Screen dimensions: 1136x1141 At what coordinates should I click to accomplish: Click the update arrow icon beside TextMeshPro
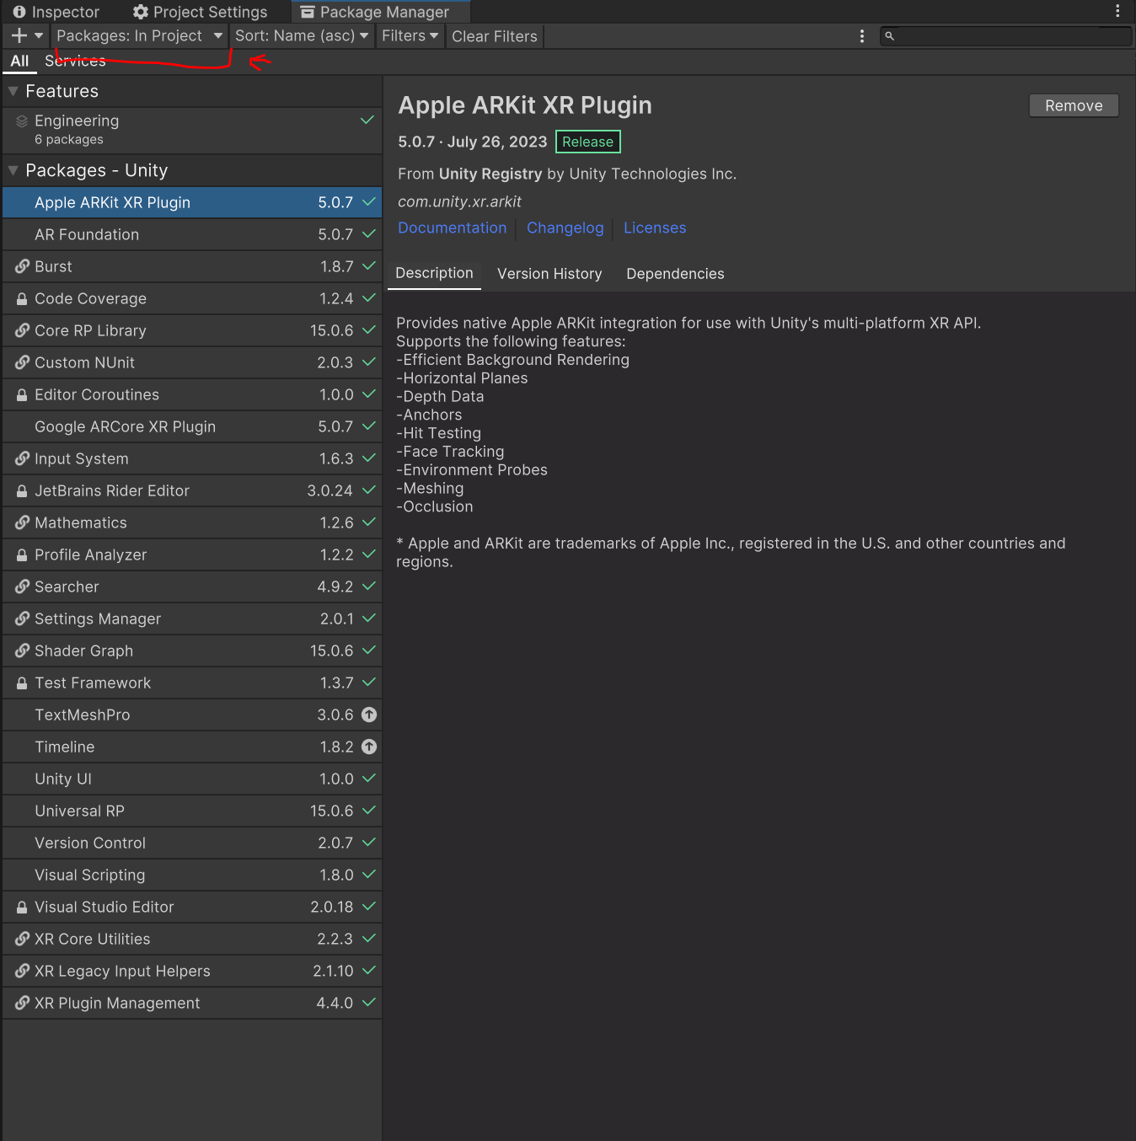click(369, 715)
